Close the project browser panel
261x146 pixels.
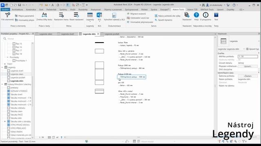(x=33, y=34)
